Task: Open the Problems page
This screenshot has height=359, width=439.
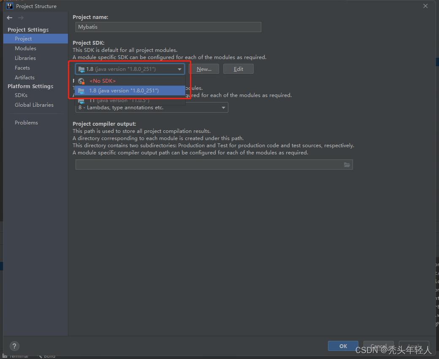Action: point(26,123)
